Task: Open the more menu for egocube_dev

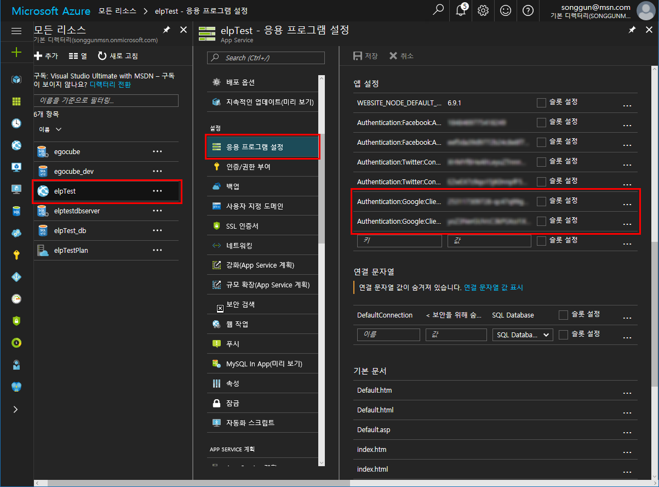Action: pos(157,171)
